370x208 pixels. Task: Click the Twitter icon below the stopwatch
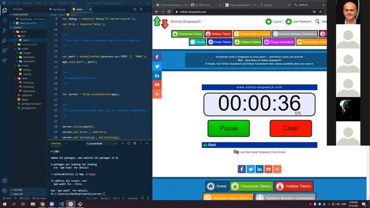click(x=250, y=169)
